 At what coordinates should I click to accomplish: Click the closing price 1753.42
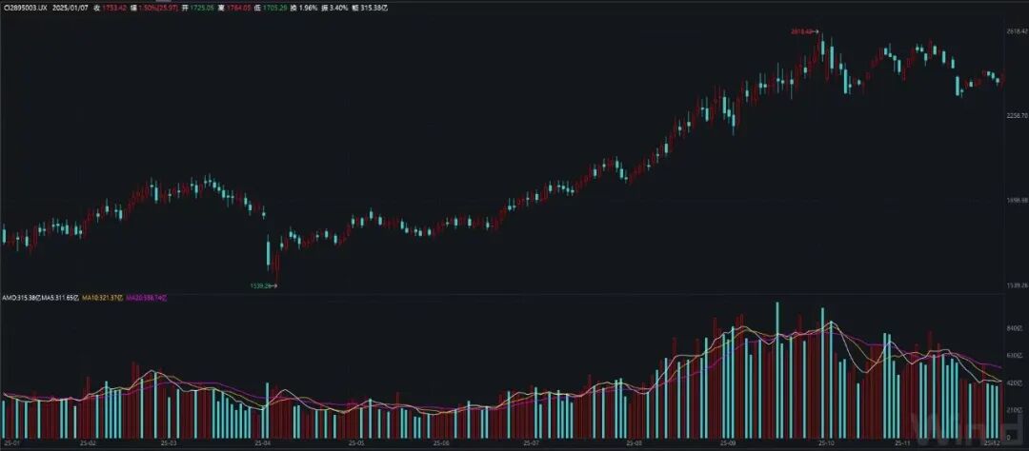[113, 8]
